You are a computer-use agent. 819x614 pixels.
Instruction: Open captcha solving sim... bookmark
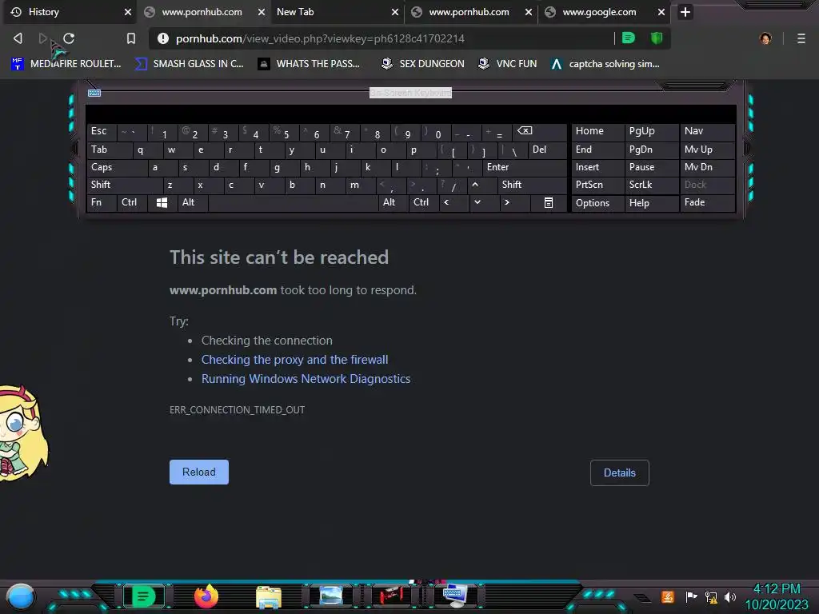(606, 64)
